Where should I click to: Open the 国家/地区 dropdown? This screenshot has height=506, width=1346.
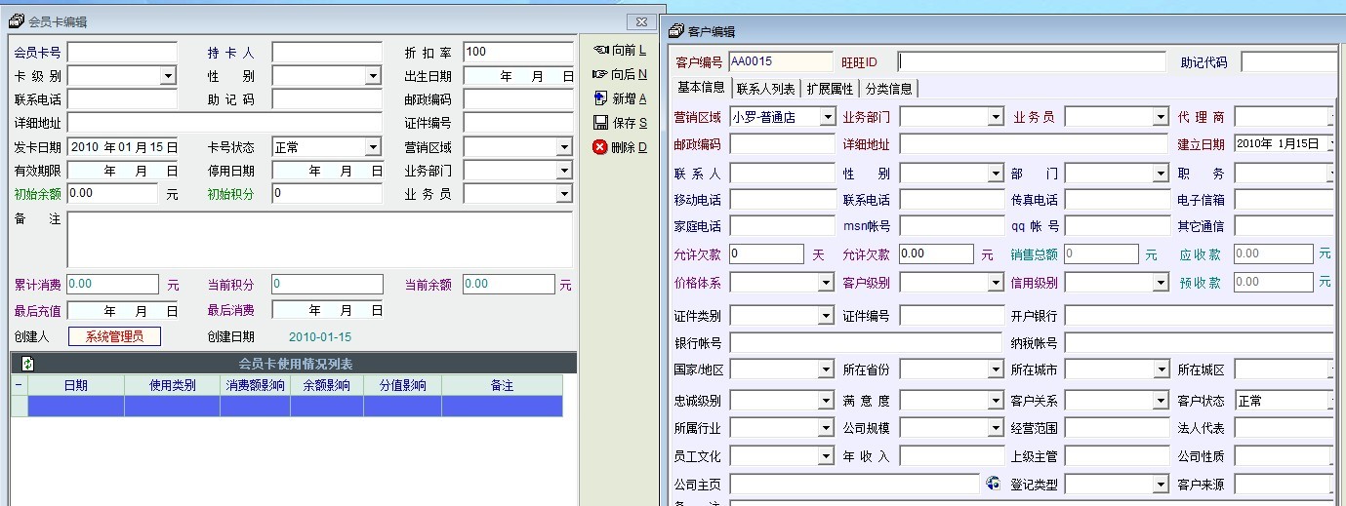(826, 370)
